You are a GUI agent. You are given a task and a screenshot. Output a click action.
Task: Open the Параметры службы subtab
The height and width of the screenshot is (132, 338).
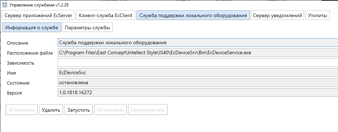click(87, 28)
